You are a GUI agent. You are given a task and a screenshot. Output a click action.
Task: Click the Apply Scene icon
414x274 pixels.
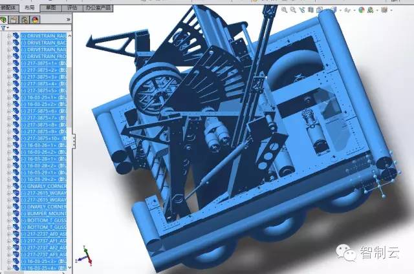coord(371,10)
